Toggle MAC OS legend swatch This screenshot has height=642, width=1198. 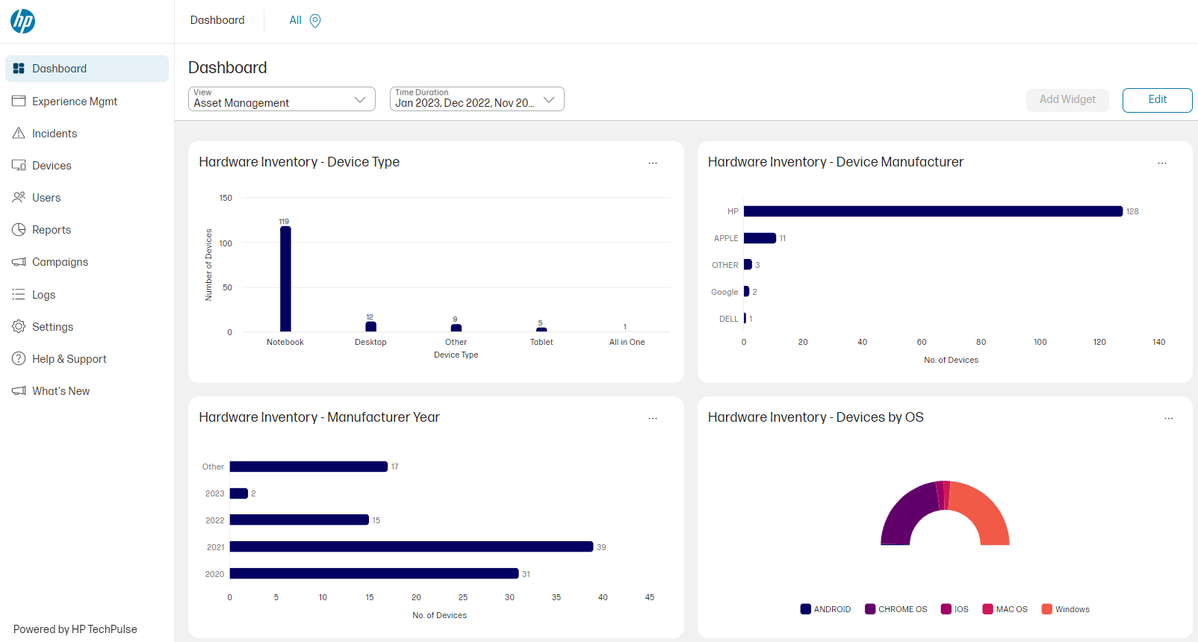(987, 609)
